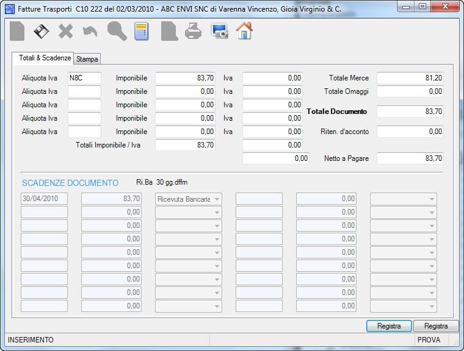
Task: Open the calculator icon
Action: 142,31
